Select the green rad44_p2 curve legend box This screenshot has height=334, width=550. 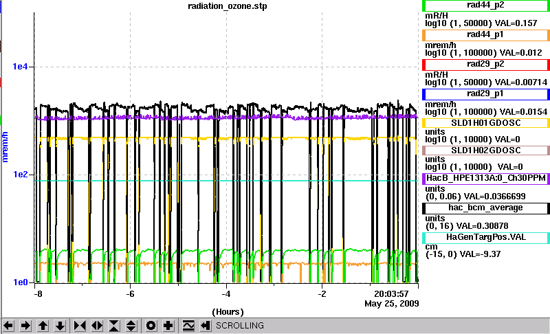click(x=486, y=5)
